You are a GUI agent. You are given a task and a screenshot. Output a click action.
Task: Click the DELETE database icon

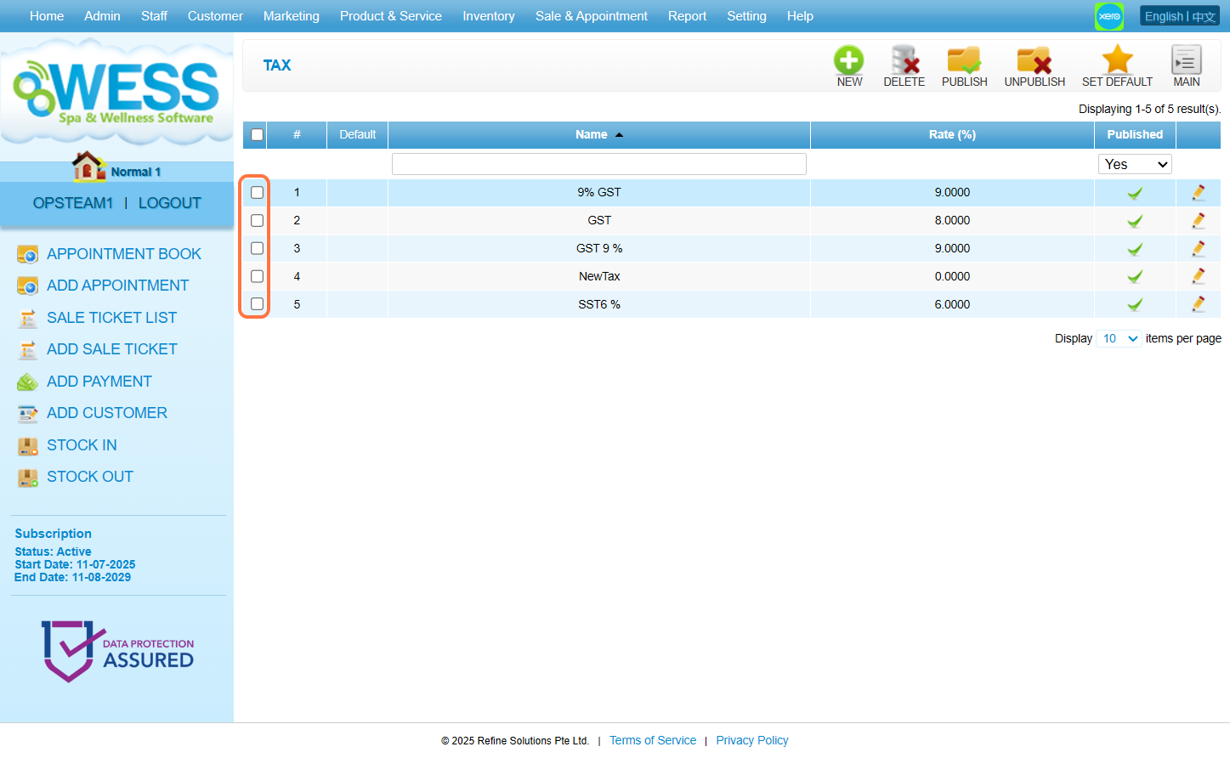click(904, 61)
